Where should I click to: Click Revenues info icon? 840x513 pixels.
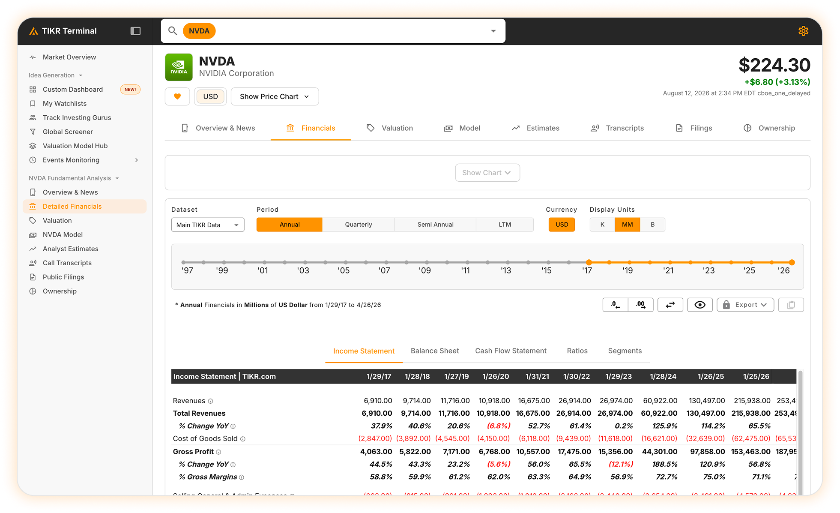(210, 401)
